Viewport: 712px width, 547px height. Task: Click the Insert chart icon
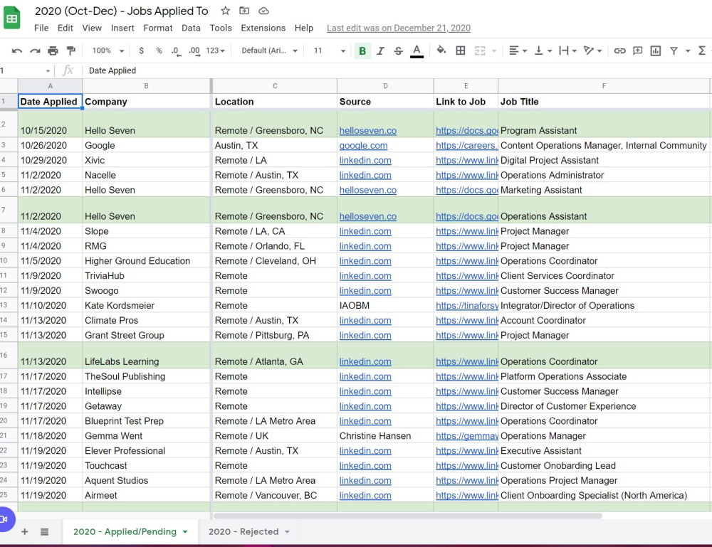click(x=655, y=51)
